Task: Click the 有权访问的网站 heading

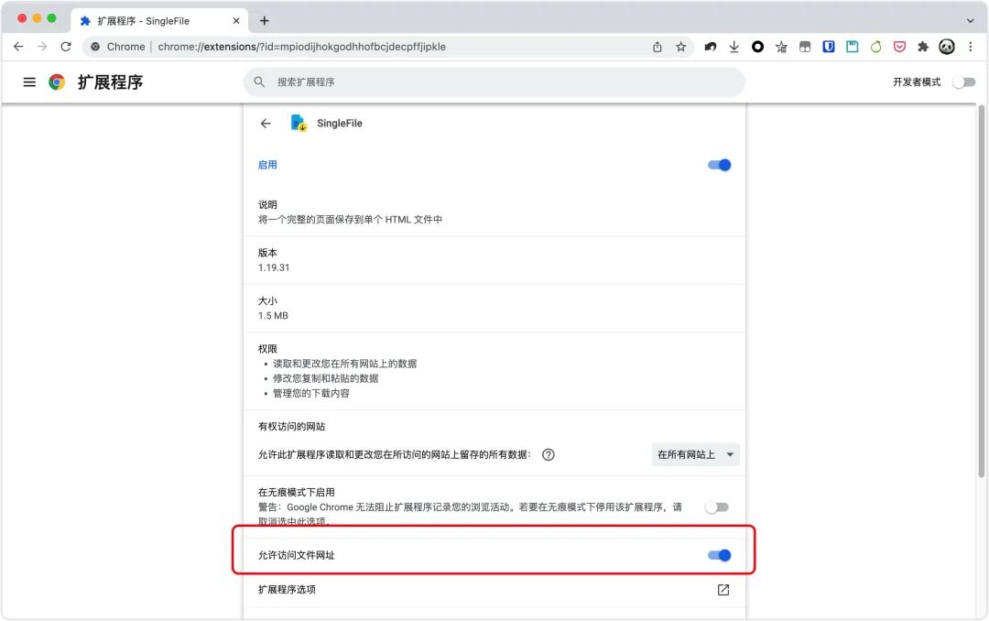Action: [291, 427]
